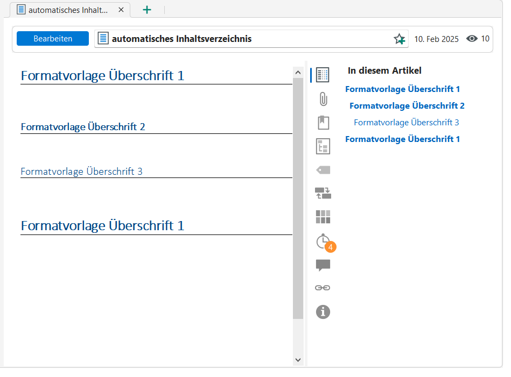
Task: Click the scrollbar down arrow in article
Action: (x=298, y=360)
